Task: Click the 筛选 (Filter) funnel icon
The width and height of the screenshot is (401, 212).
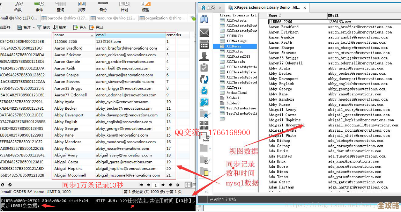Action: coord(39,27)
